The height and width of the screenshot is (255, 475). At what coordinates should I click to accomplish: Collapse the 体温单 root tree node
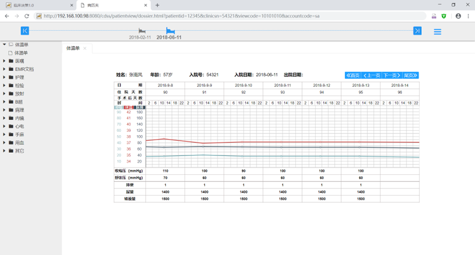[4, 45]
